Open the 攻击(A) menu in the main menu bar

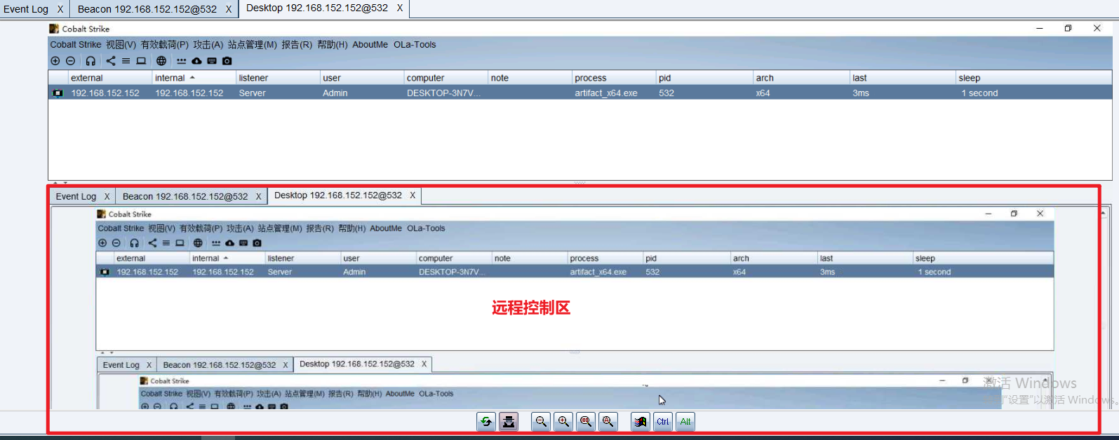coord(208,44)
